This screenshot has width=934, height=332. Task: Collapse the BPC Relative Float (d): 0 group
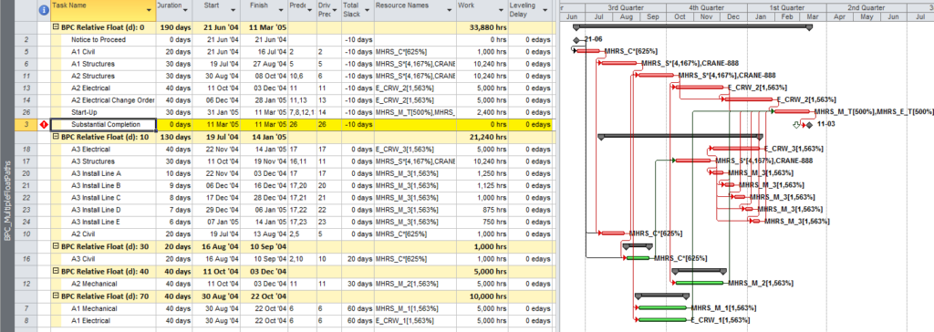[56, 27]
